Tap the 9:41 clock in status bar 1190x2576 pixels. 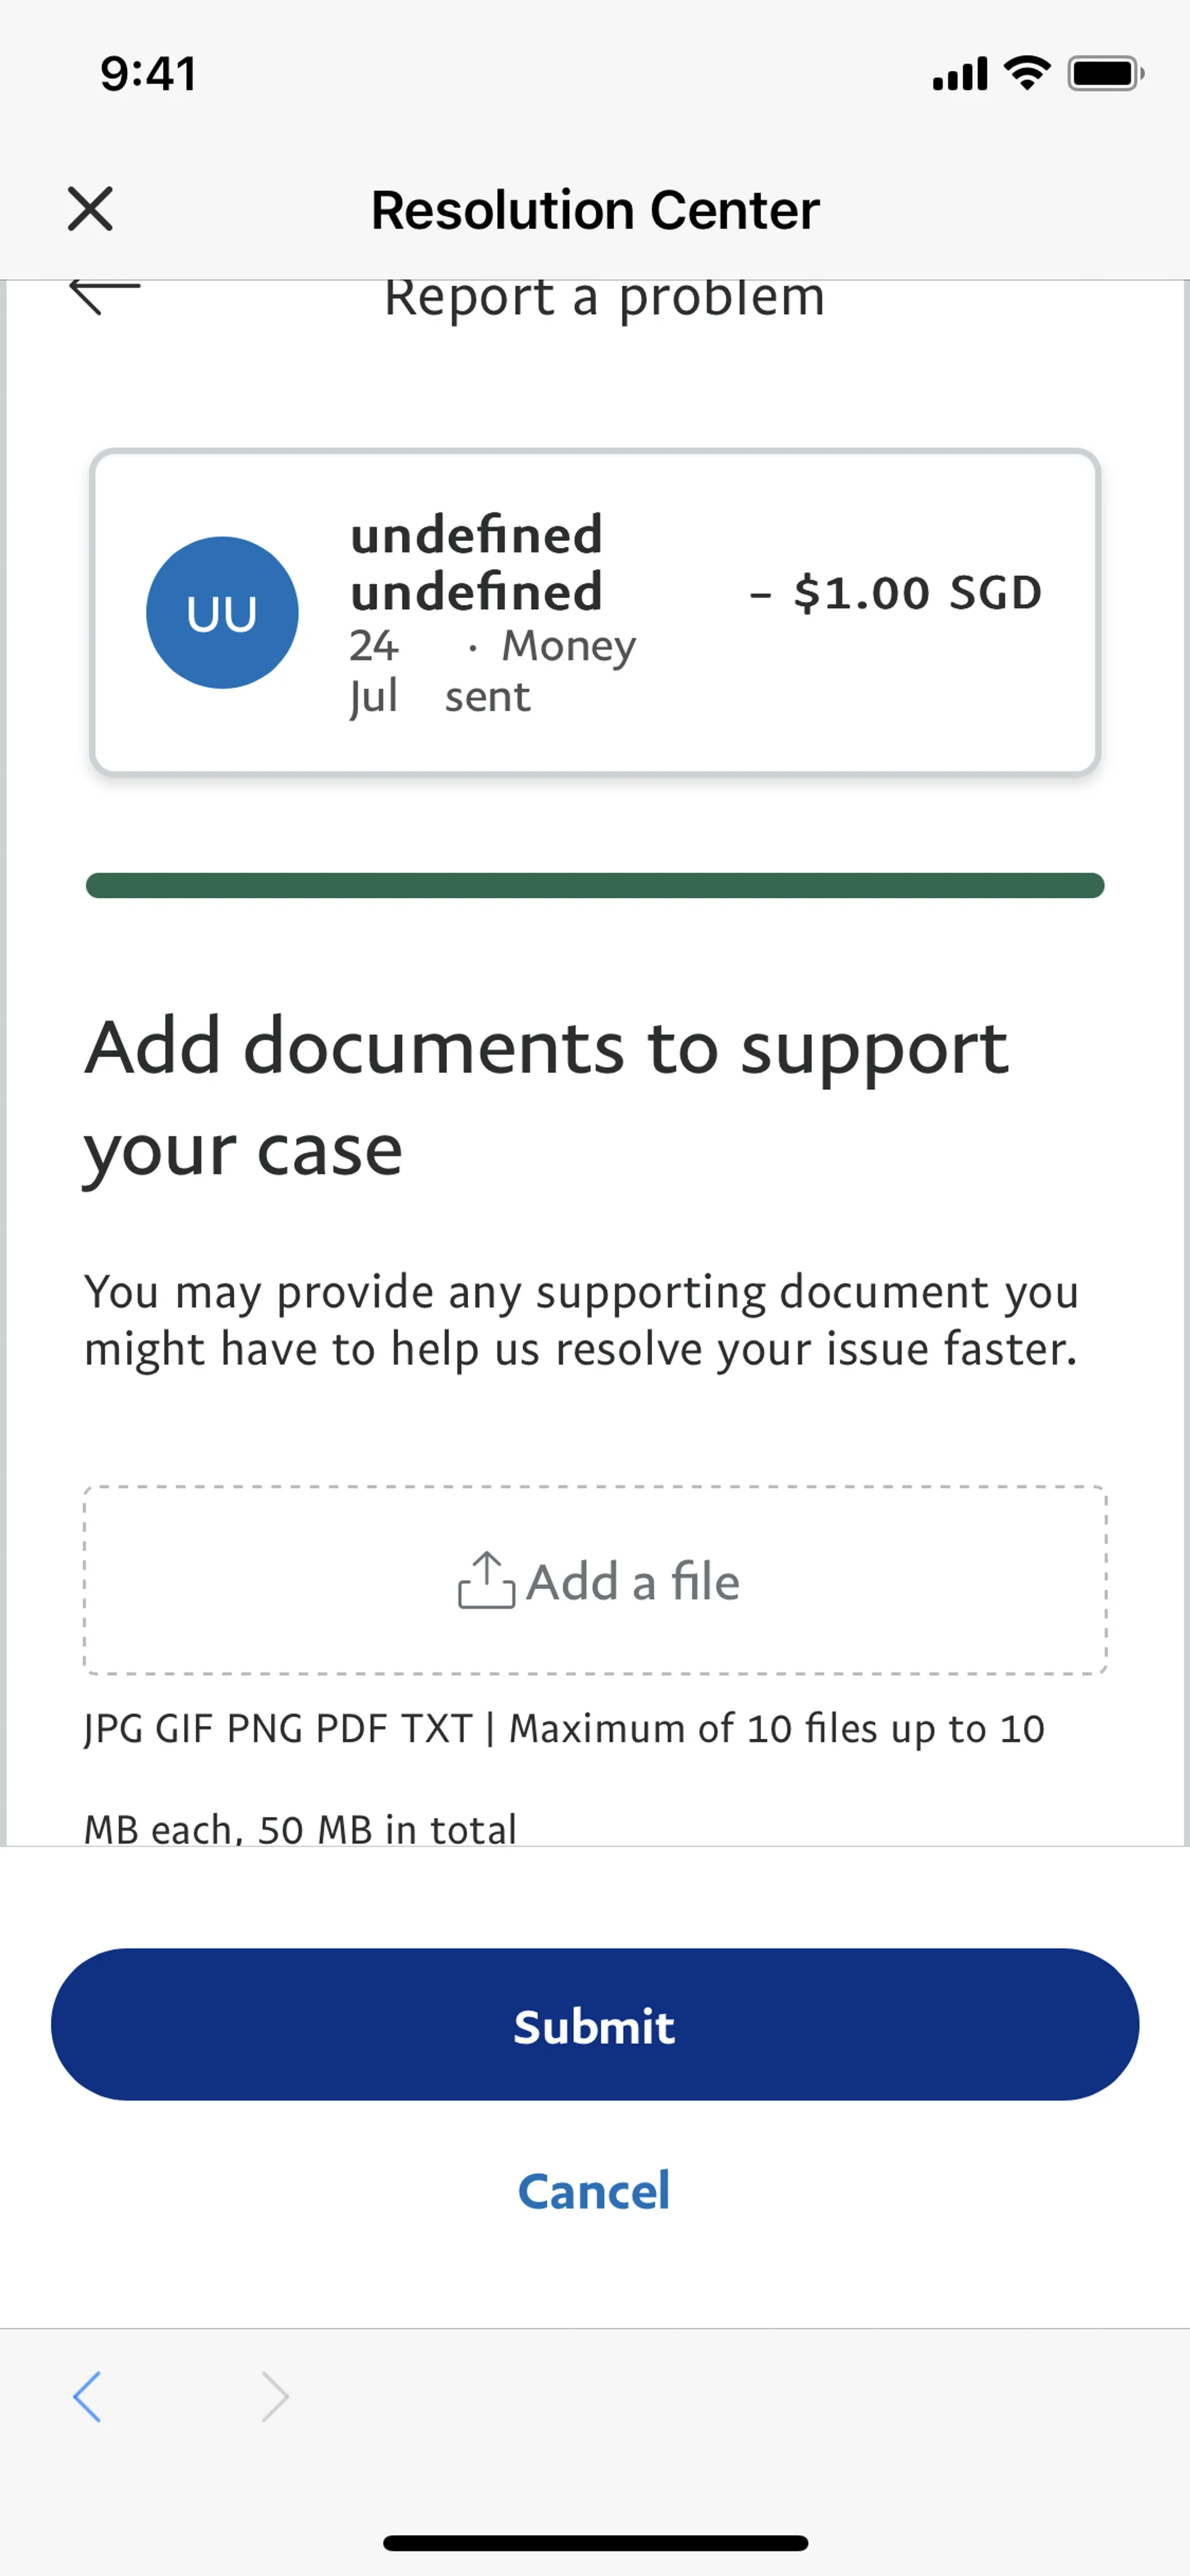[x=148, y=74]
